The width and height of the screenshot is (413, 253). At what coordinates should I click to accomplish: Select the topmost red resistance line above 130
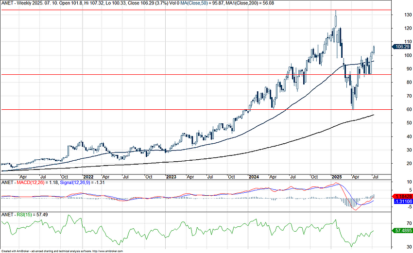coord(195,10)
